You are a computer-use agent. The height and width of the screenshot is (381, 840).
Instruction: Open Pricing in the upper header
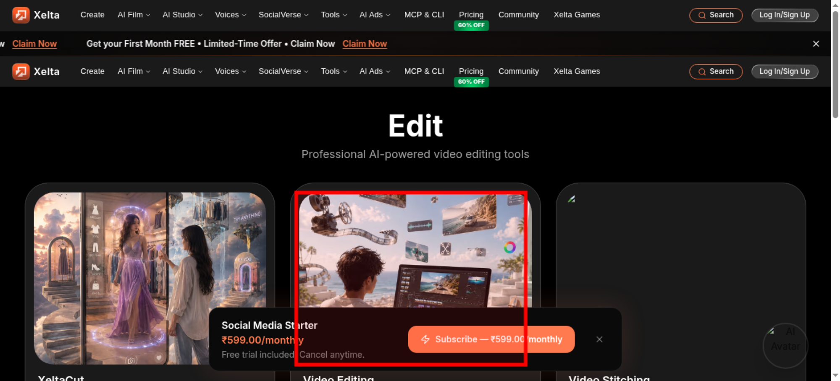click(471, 15)
